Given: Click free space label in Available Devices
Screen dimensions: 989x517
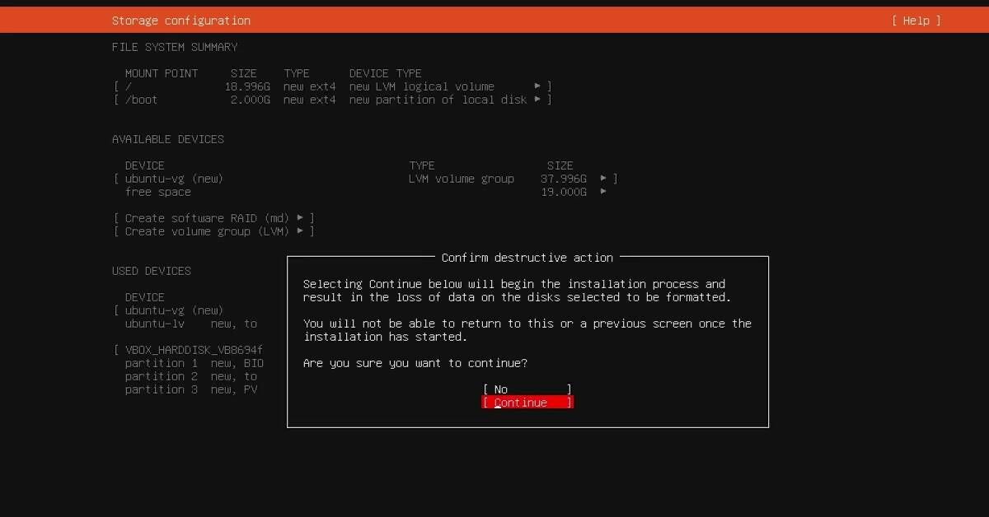Looking at the screenshot, I should click(x=157, y=192).
